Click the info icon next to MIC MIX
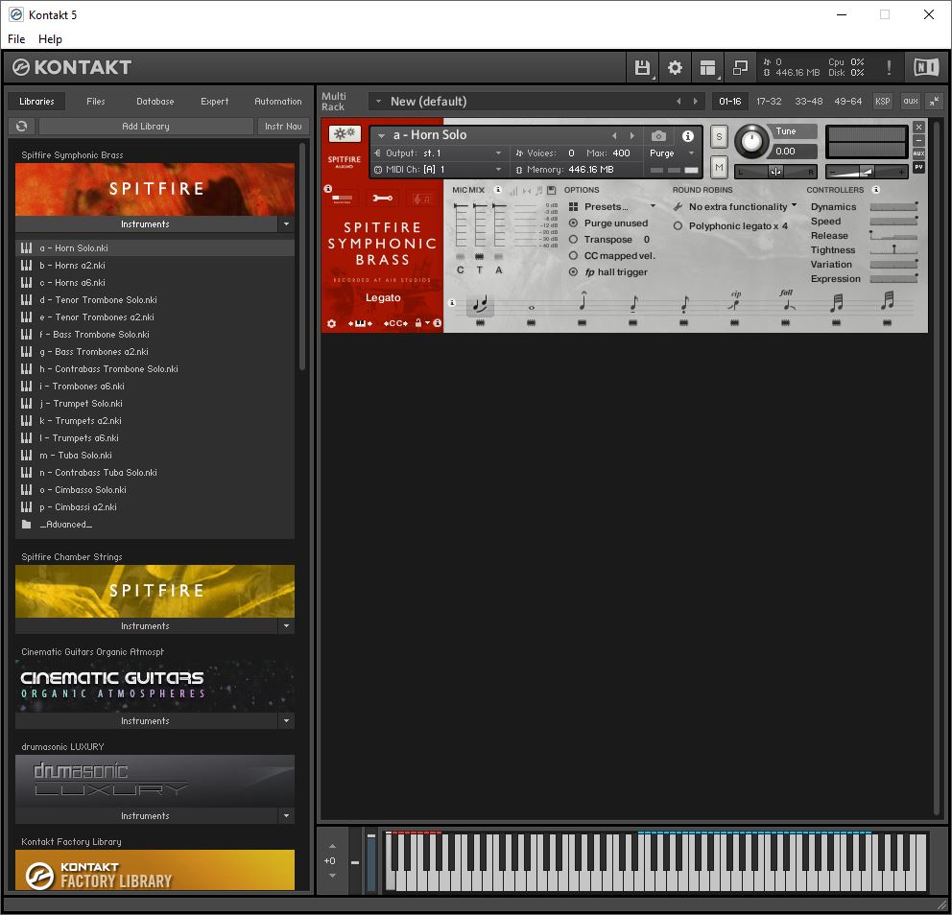This screenshot has width=952, height=915. click(x=498, y=190)
